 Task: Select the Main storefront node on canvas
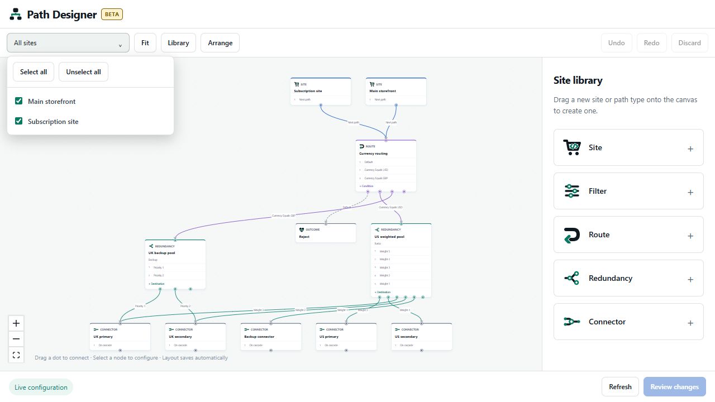(396, 91)
